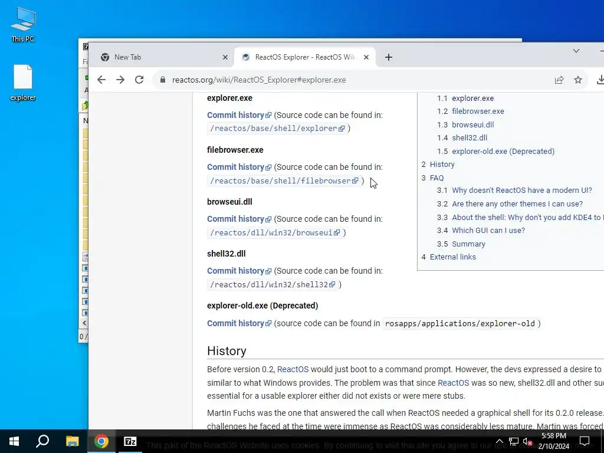Open Commit history link under filebrowser.exe
Image resolution: width=604 pixels, height=453 pixels.
click(239, 167)
